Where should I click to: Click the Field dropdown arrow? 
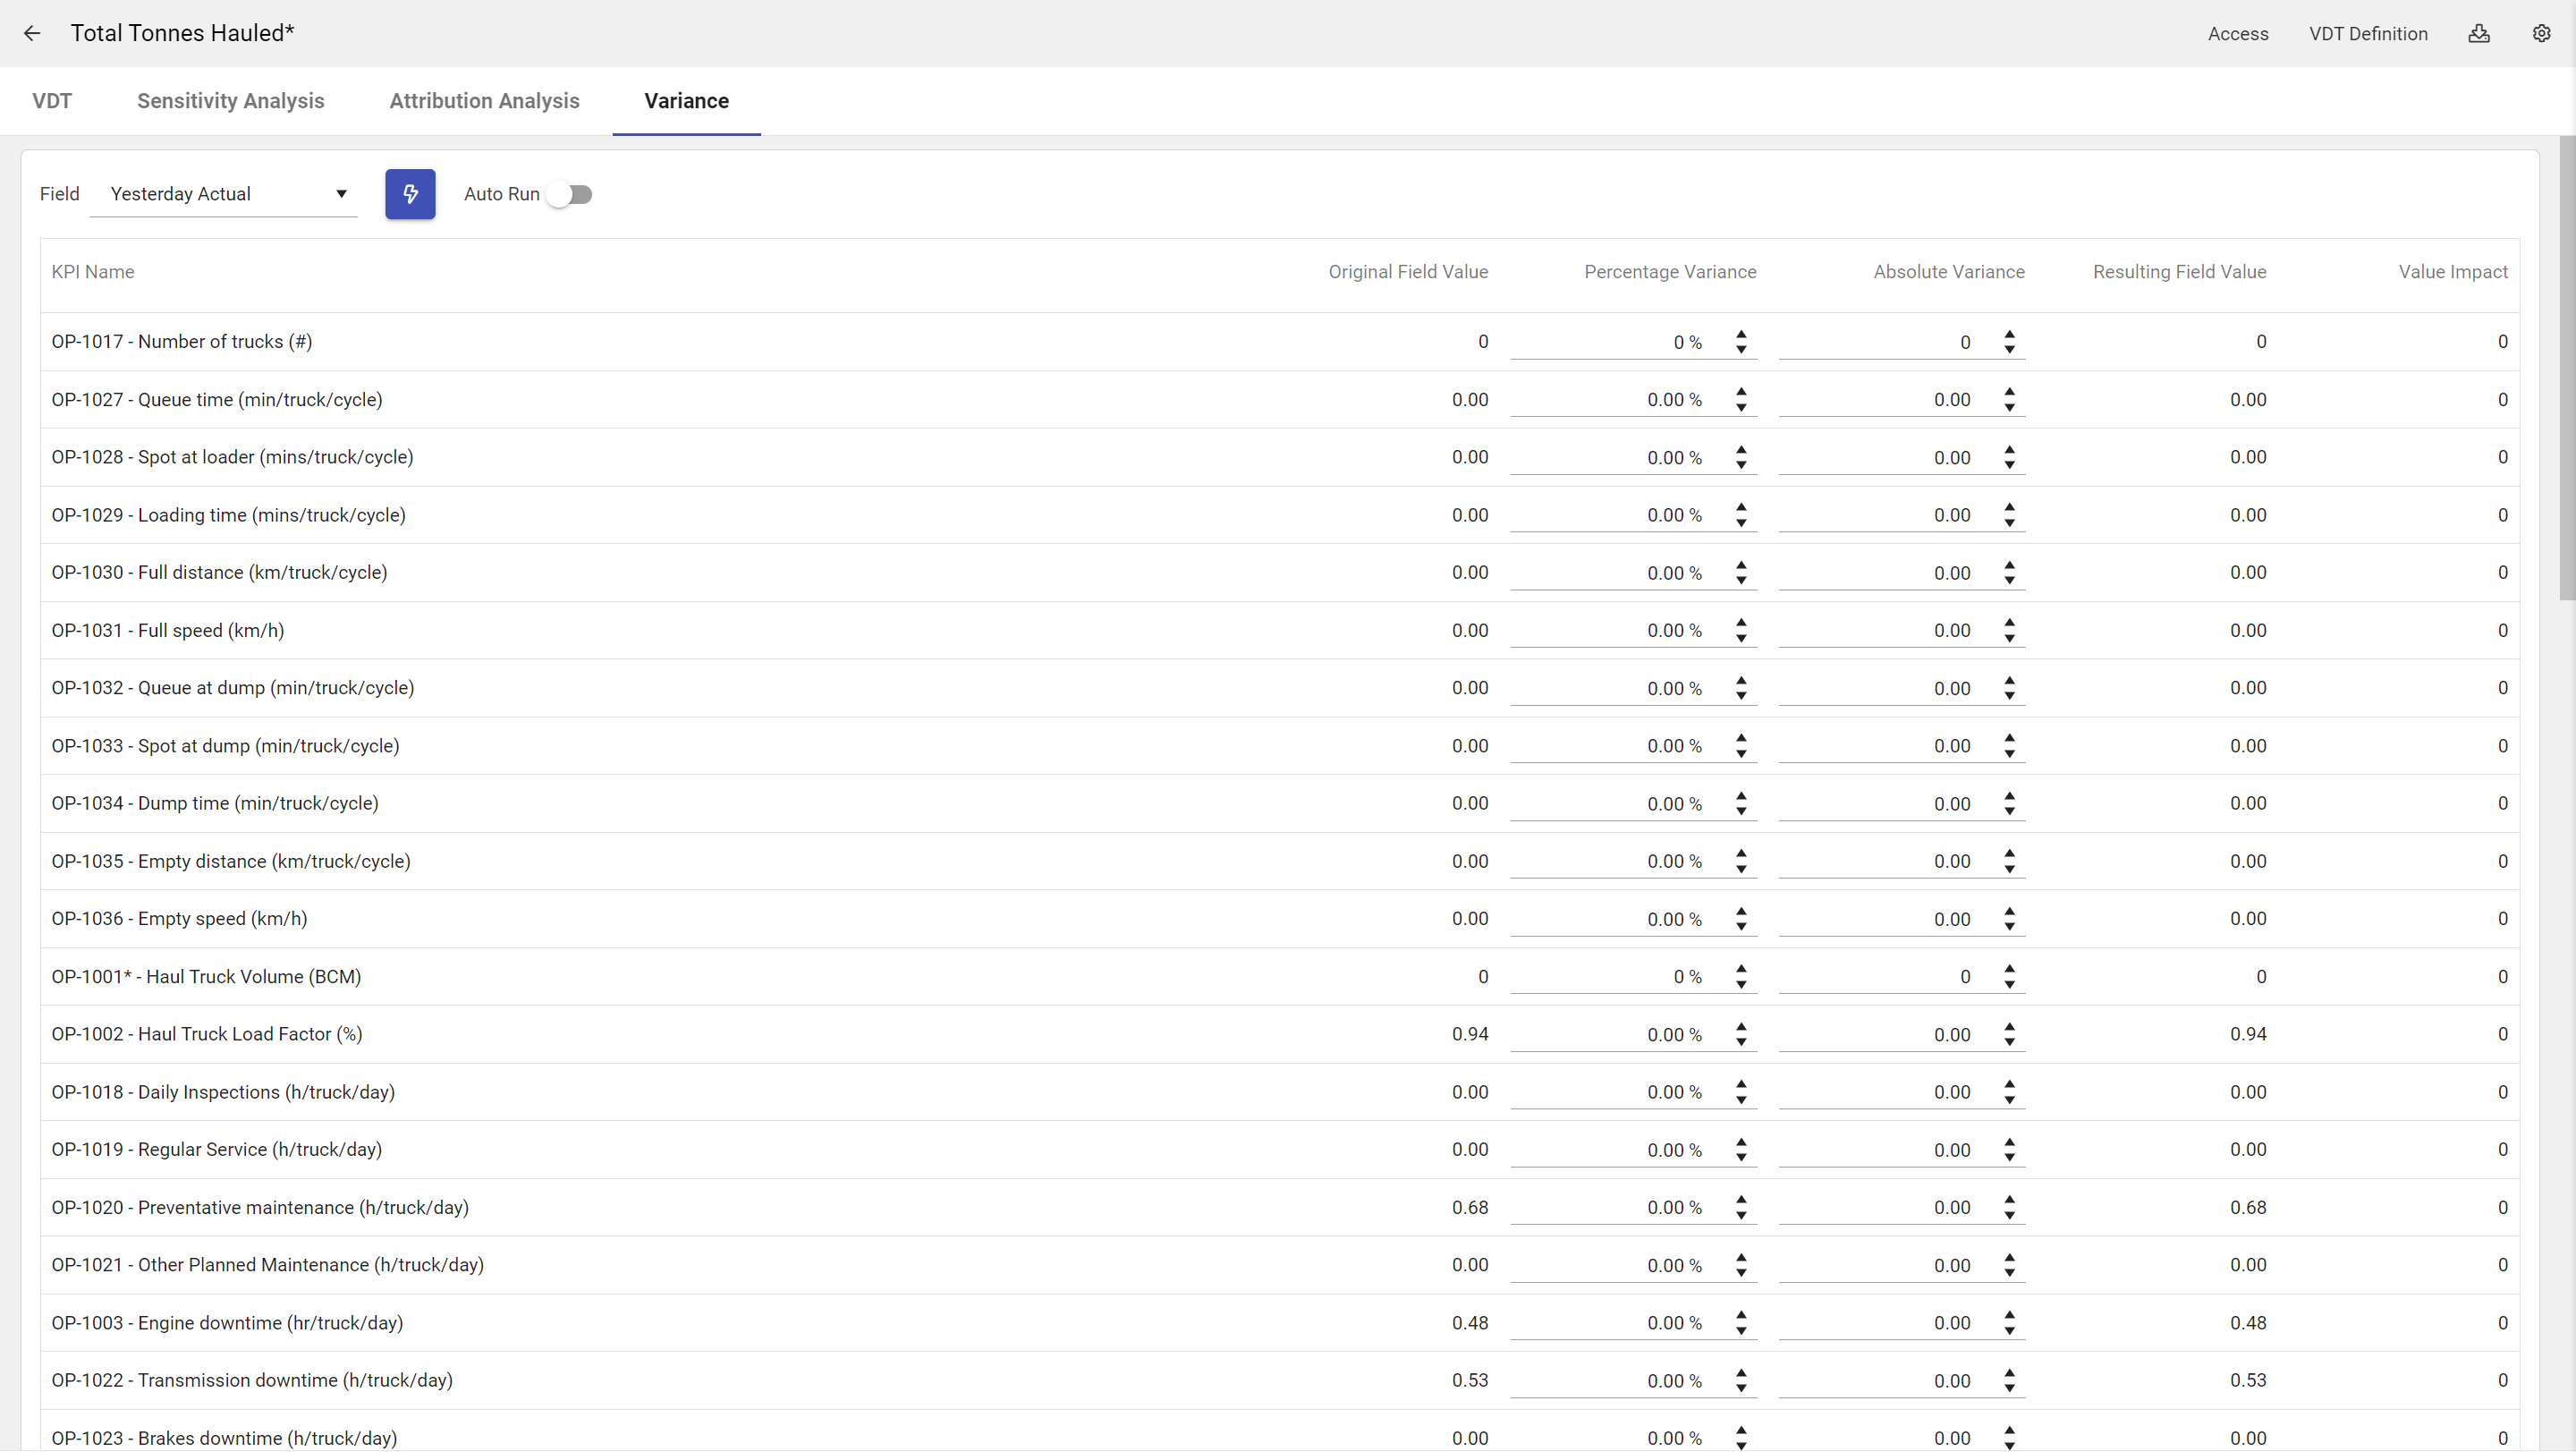341,194
